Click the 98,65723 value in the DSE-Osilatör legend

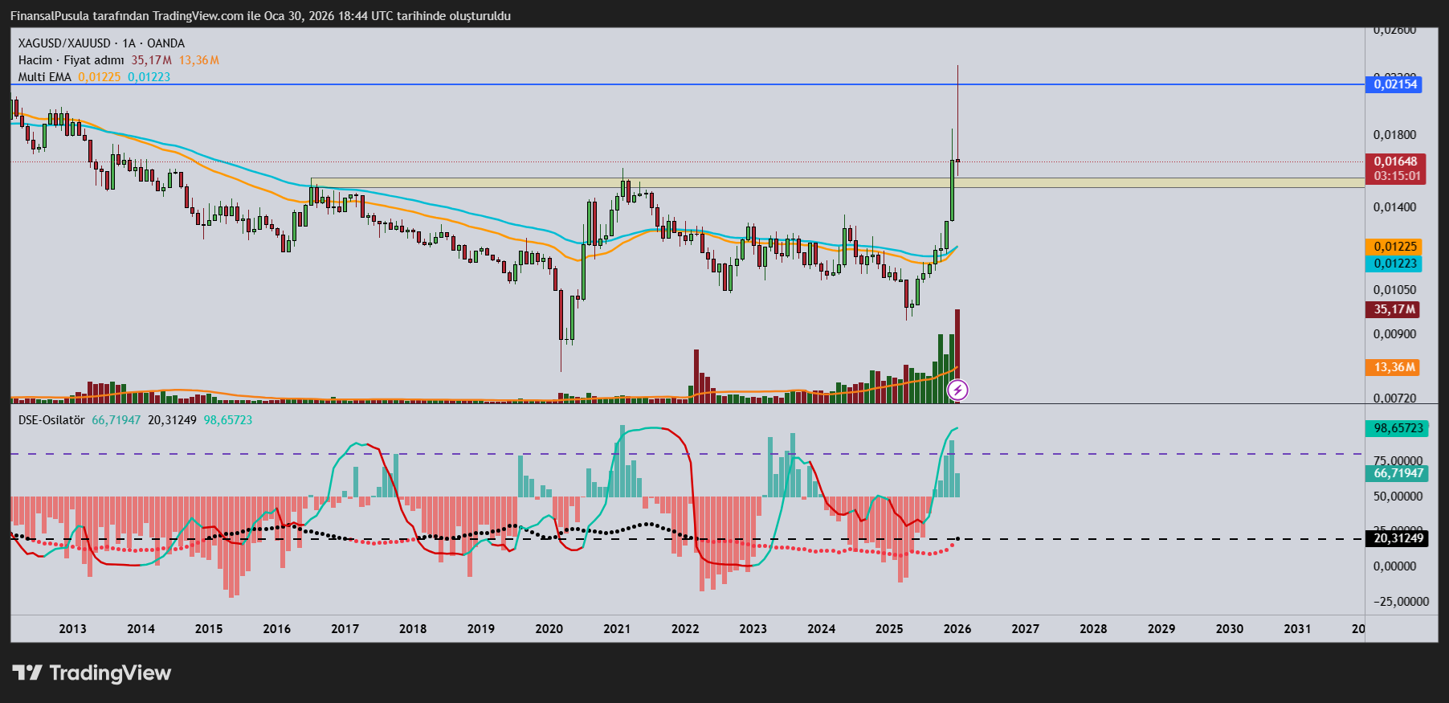pyautogui.click(x=228, y=420)
